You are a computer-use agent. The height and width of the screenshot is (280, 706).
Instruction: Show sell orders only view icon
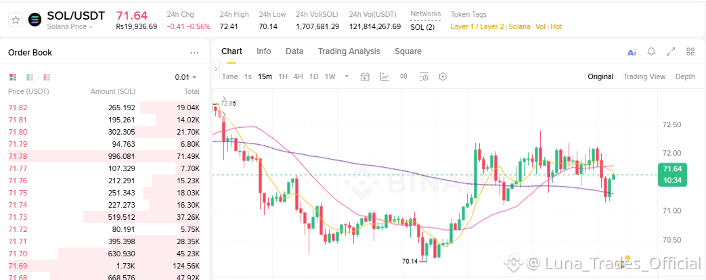point(47,77)
